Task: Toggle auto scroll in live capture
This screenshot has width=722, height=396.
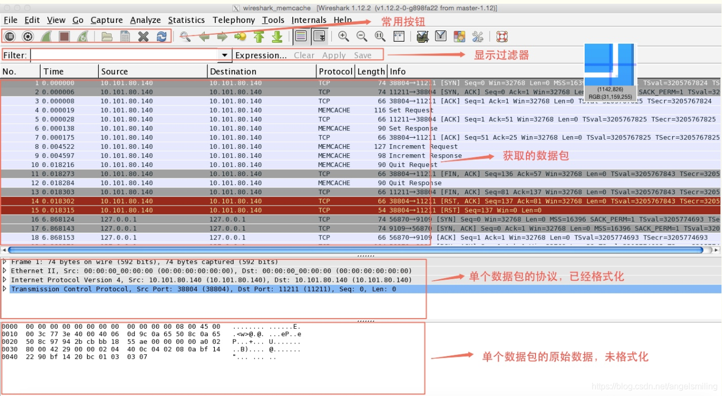Action: tap(320, 37)
